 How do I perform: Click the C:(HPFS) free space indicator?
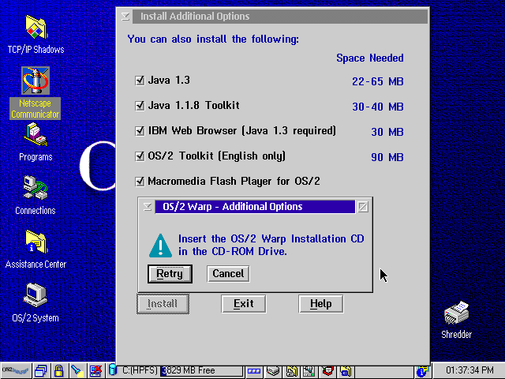pyautogui.click(x=182, y=370)
